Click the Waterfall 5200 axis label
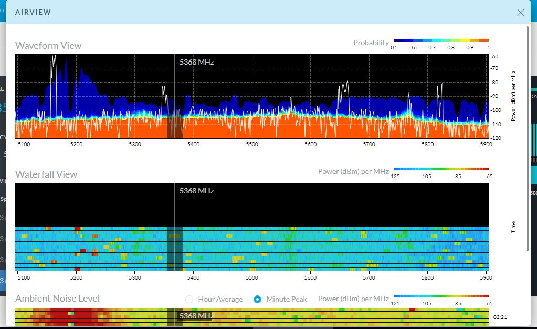 76,277
